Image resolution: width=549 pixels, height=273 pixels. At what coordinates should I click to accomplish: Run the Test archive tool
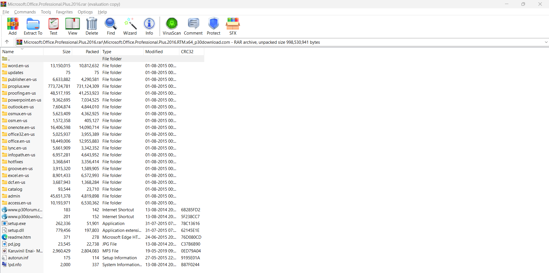[x=53, y=26]
